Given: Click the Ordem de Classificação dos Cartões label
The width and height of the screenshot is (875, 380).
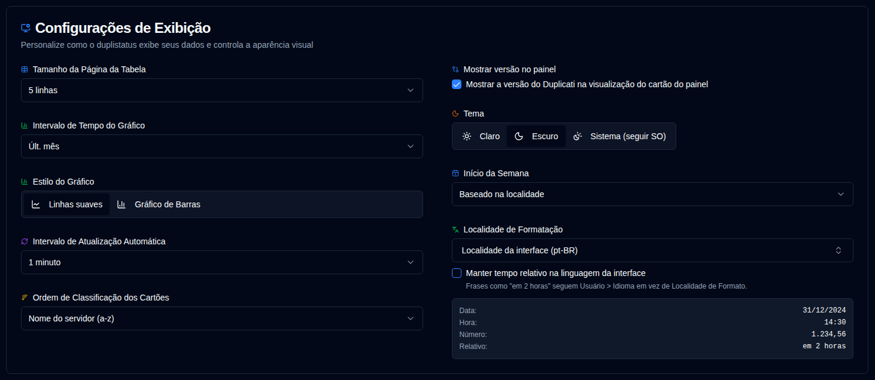Looking at the screenshot, I should point(101,298).
